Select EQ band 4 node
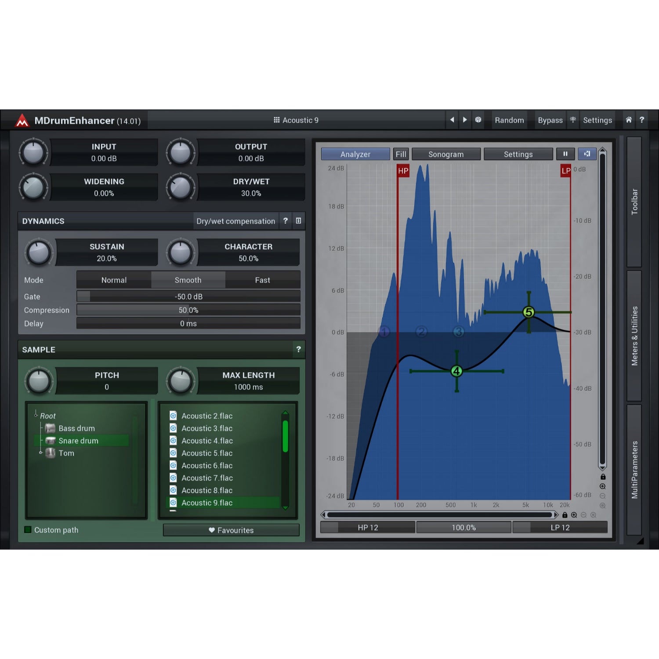 (457, 371)
